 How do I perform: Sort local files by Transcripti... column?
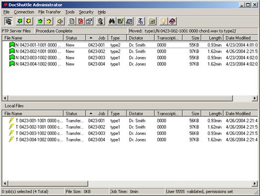coord(168,114)
